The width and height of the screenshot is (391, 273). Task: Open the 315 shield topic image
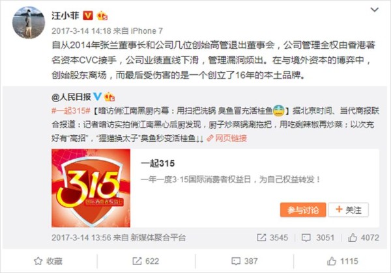point(91,188)
